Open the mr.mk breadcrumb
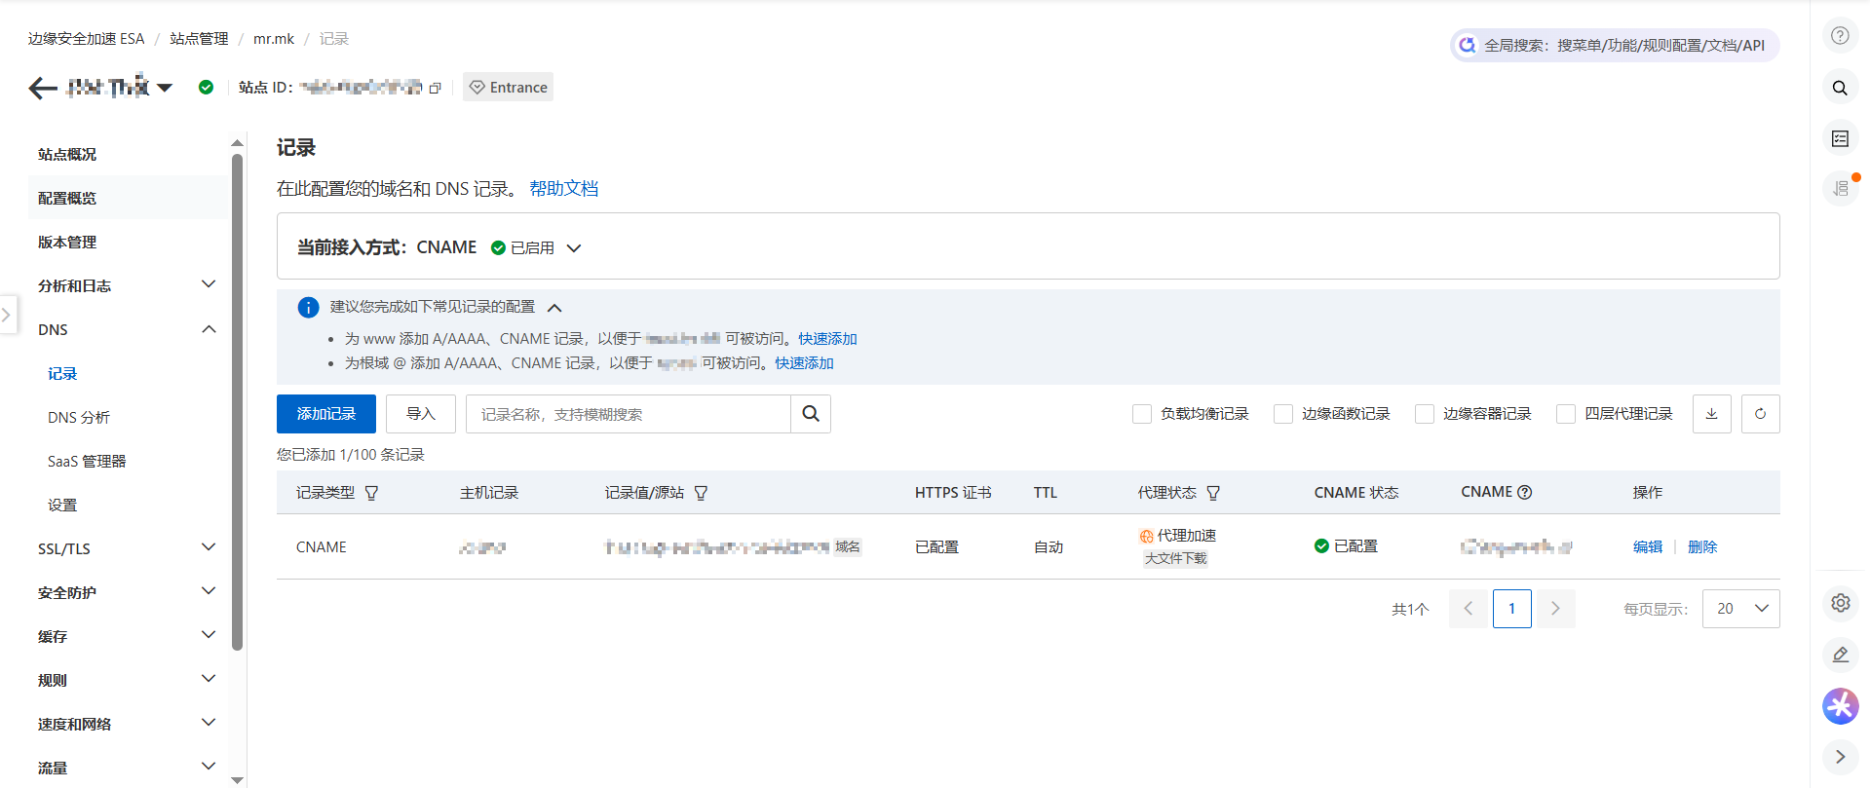 point(274,38)
